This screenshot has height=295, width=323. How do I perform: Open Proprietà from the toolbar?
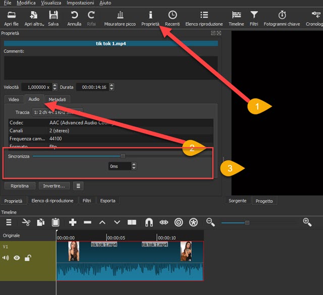[x=150, y=18]
